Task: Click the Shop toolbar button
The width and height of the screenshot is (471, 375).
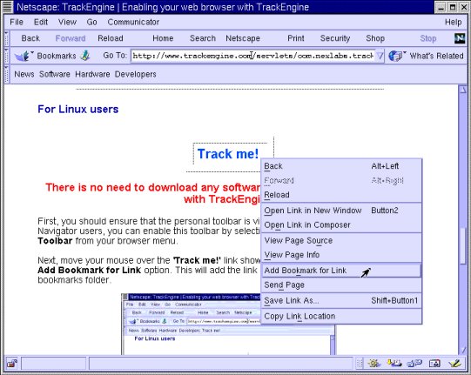Action: (375, 38)
